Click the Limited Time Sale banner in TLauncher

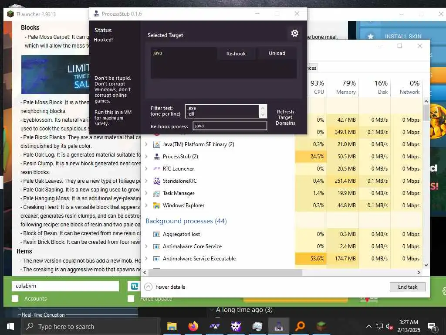55,75
